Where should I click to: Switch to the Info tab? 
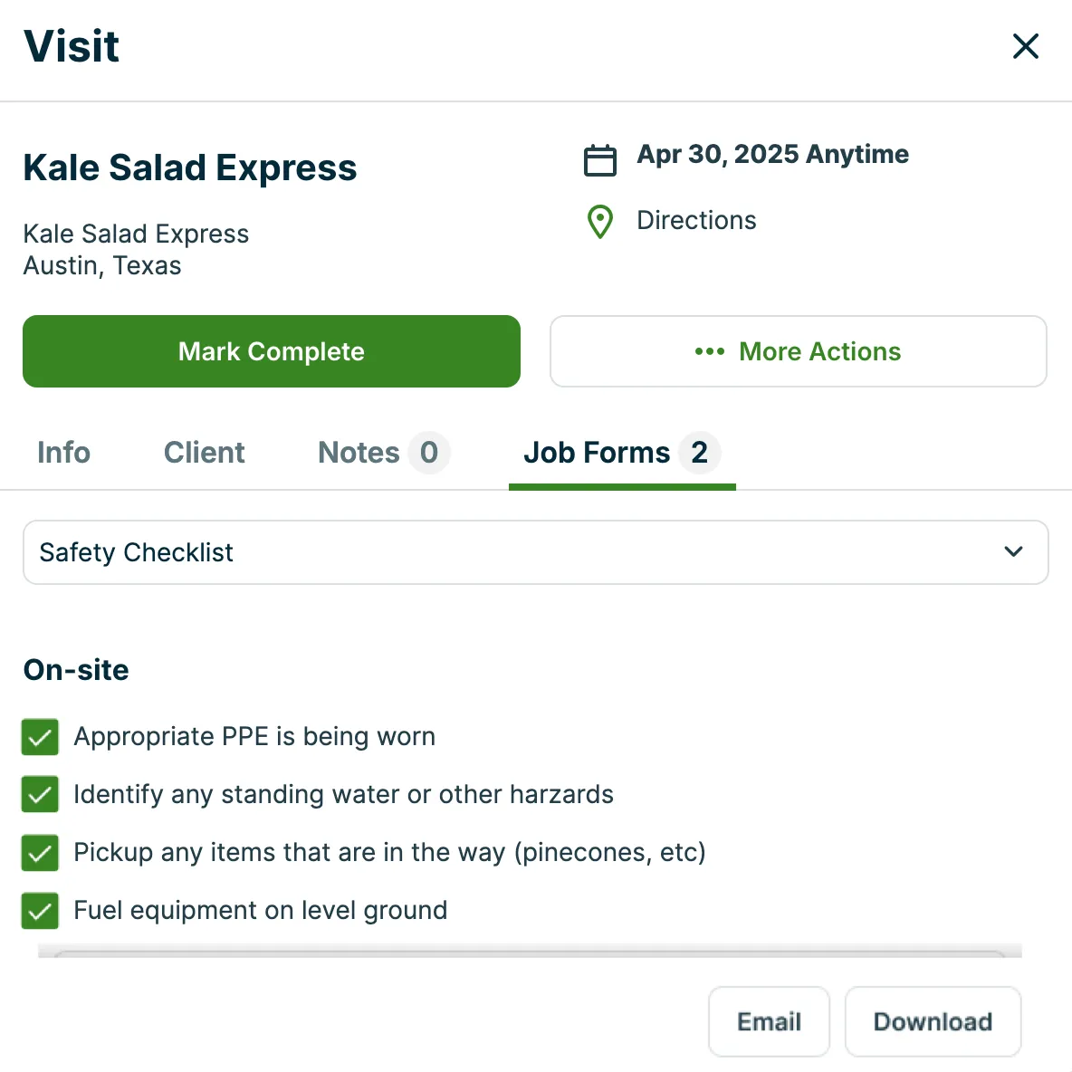click(63, 453)
